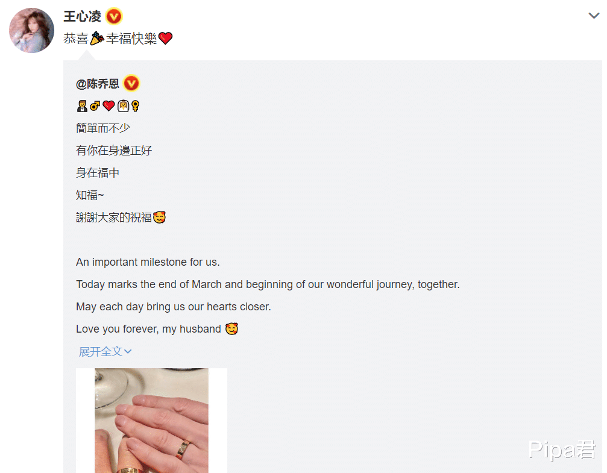Screen dimensions: 607x473
Task: Click the party popper emoji
Action: [97, 39]
